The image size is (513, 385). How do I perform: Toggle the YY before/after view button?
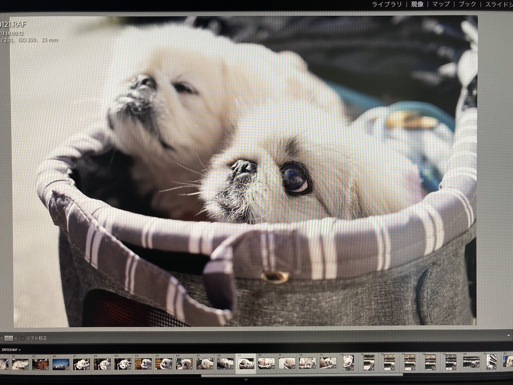(x=9, y=338)
